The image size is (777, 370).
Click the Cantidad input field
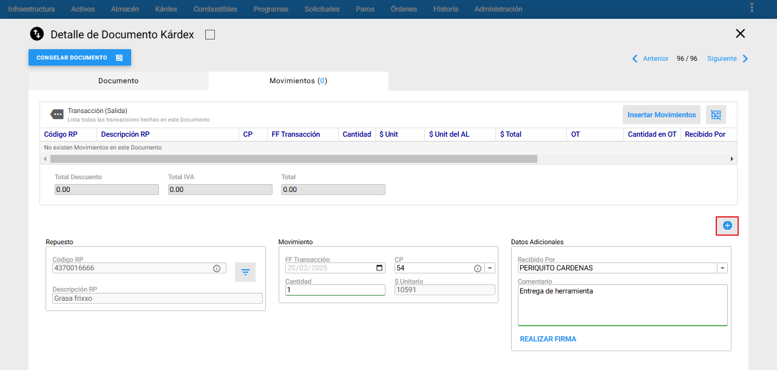(x=335, y=290)
